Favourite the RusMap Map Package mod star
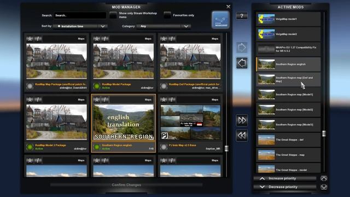 (30, 39)
